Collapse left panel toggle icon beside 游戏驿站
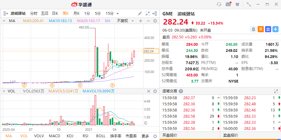281x140 pixels. tap(6, 14)
